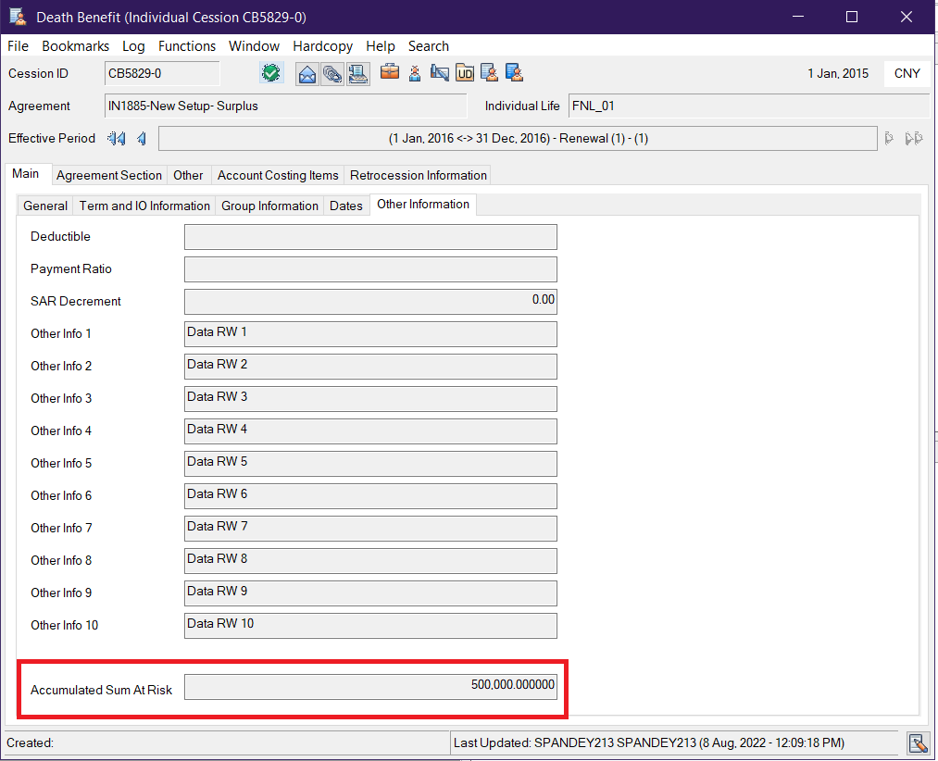Open the Bookmarks menu
938x761 pixels.
[76, 45]
